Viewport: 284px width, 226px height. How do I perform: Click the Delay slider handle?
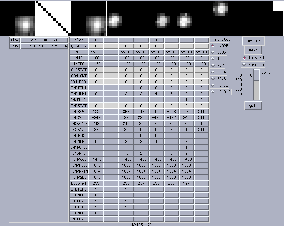pyautogui.click(x=256, y=75)
